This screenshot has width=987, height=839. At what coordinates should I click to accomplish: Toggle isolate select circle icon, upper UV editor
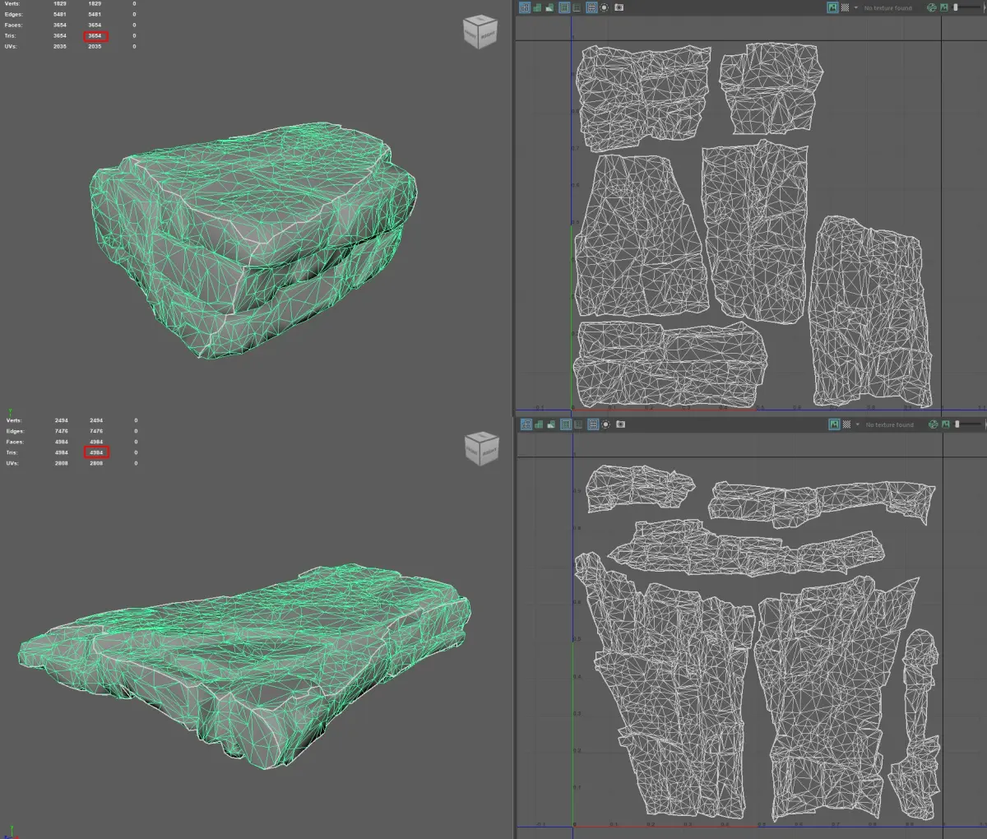click(605, 7)
